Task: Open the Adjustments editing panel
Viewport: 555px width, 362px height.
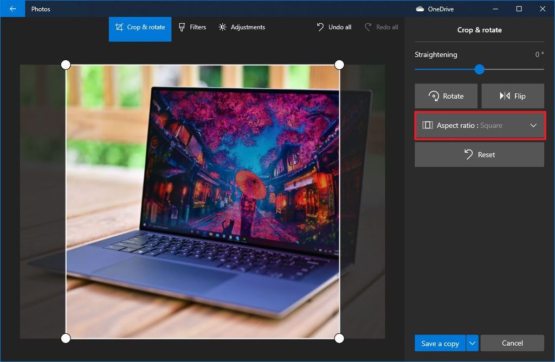Action: [242, 27]
